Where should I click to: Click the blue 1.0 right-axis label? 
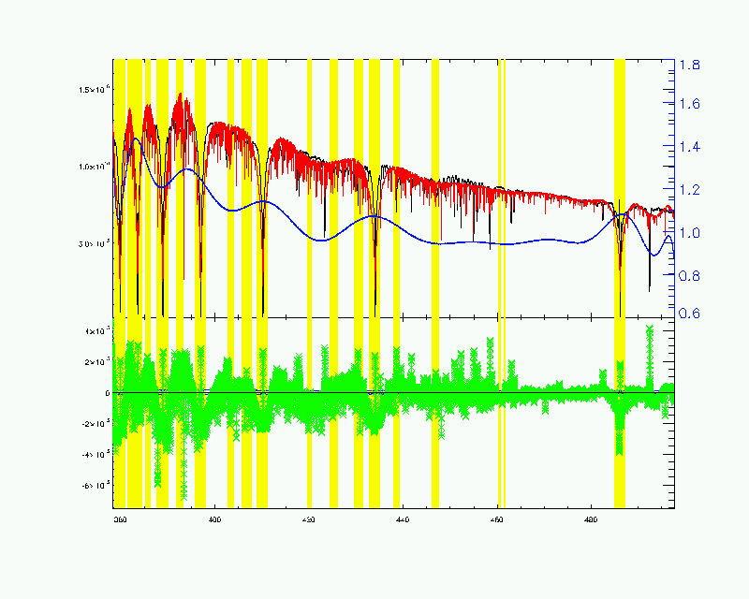pos(691,233)
